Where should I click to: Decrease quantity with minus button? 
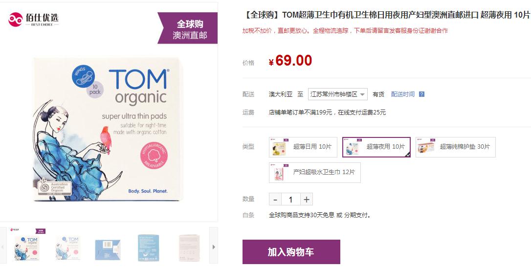pyautogui.click(x=275, y=200)
